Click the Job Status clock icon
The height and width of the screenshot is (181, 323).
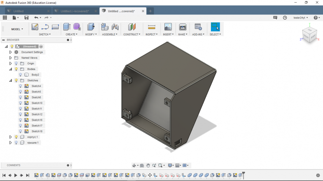coord(285,18)
